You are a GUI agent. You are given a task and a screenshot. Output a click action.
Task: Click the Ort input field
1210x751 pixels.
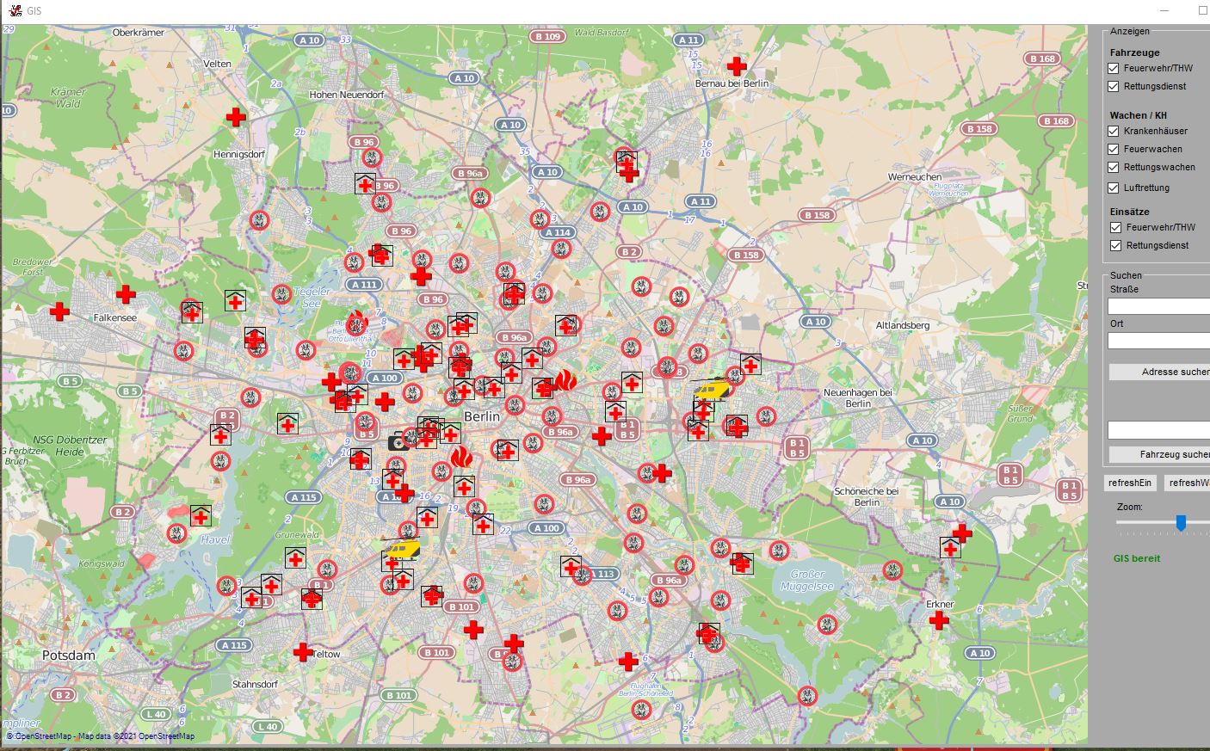click(x=1158, y=341)
